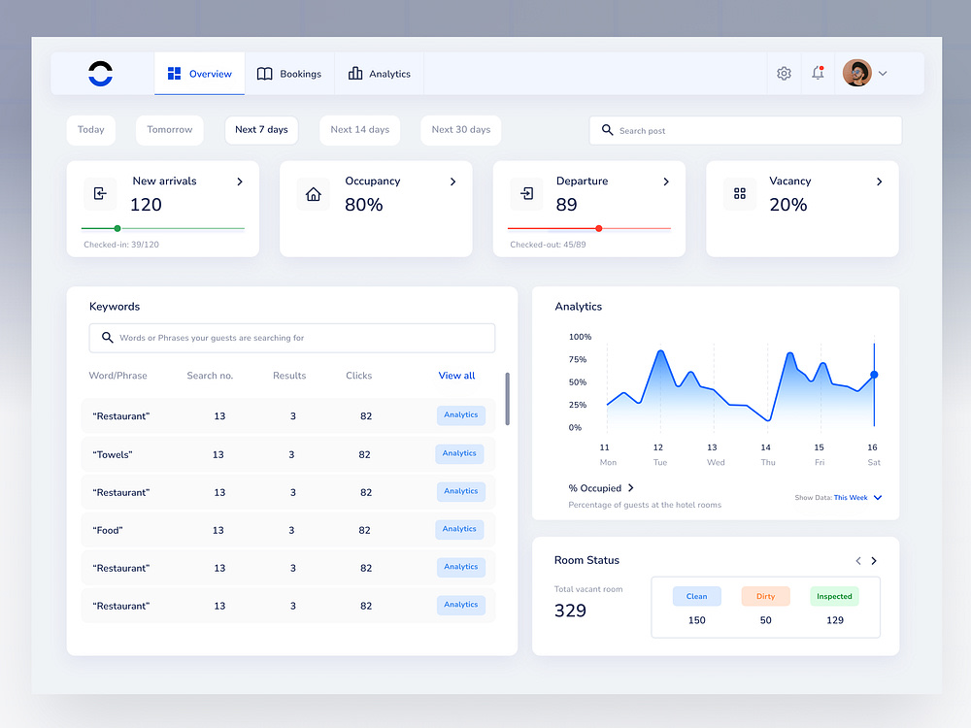Open settings gear icon
This screenshot has width=971, height=728.
click(784, 74)
